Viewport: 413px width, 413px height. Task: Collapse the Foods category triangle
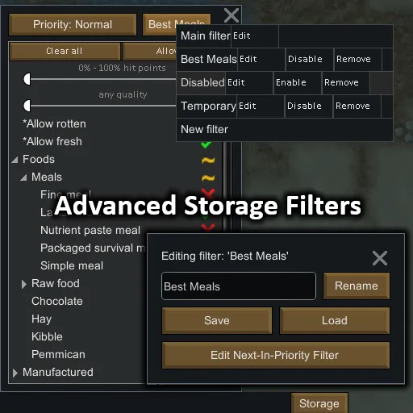(15, 160)
